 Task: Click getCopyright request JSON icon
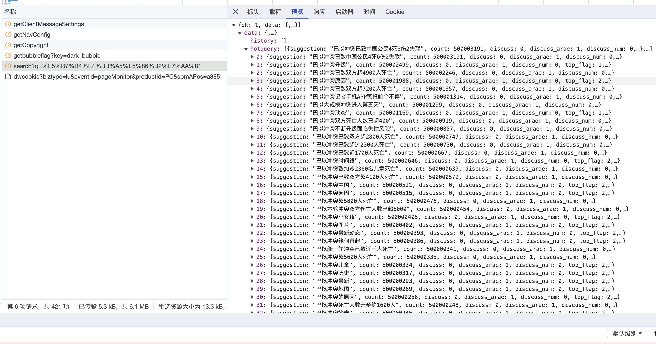tap(8, 45)
